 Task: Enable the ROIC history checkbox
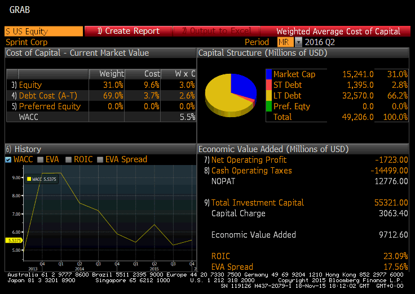tap(69, 160)
